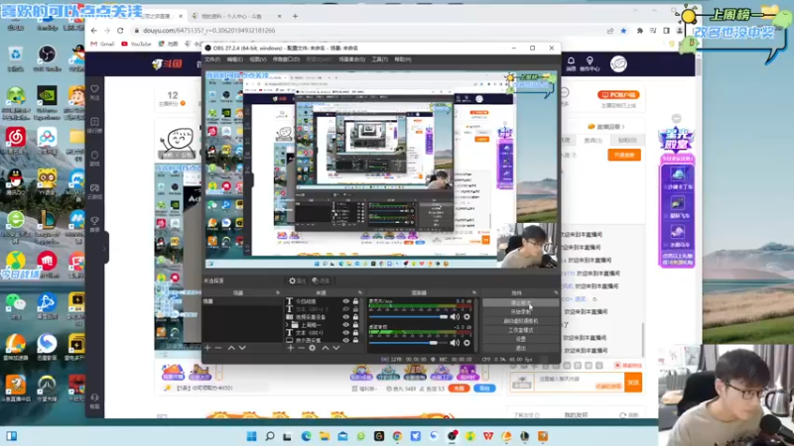
Task: Enable 工作室模式 in OBS controls
Action: [x=520, y=330]
